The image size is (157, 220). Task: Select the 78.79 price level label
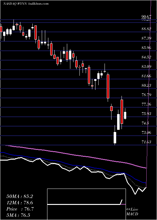[x=146, y=95]
